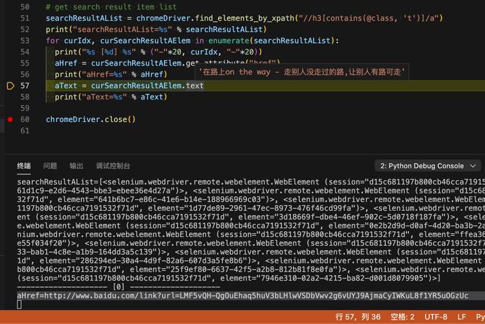Click line number 59 in the gutter
Viewport: 485px width, 324px height.
tap(25, 108)
